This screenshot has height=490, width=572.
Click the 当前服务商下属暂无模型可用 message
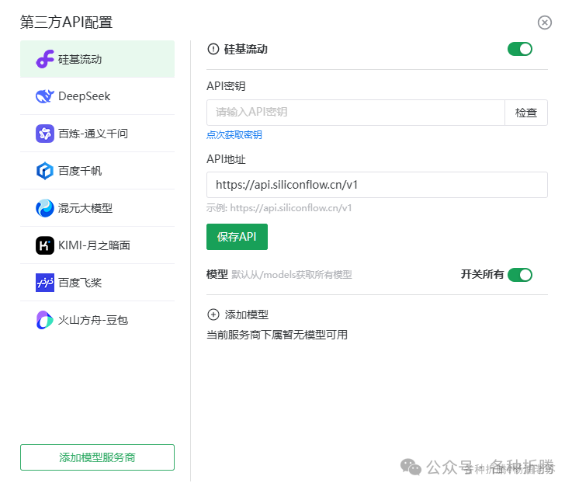point(277,335)
